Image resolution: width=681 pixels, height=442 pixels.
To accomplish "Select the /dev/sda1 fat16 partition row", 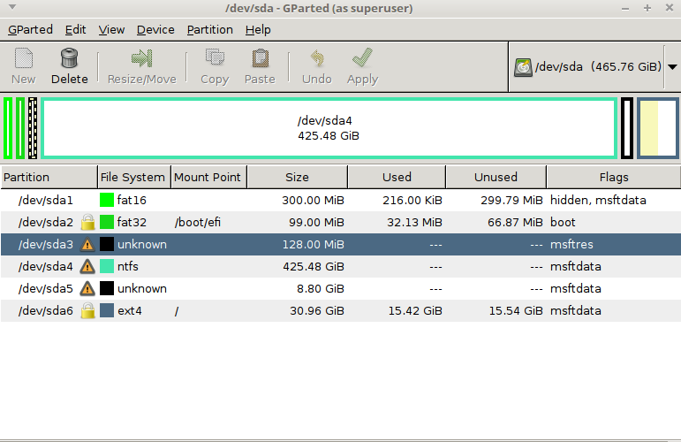I will pyautogui.click(x=341, y=200).
